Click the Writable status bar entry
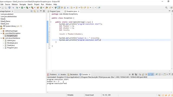 click(70, 95)
